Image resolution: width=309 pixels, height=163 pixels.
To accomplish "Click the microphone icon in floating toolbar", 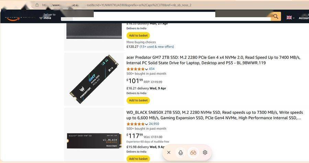I will coord(181,152).
